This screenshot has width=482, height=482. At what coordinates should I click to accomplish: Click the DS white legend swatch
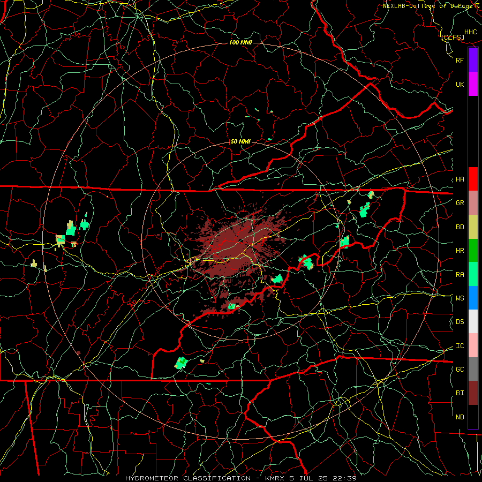tap(473, 321)
